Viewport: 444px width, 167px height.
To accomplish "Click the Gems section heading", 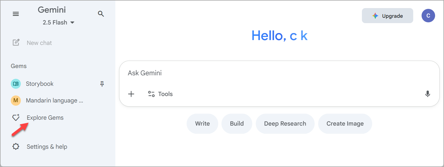I will pyautogui.click(x=19, y=66).
